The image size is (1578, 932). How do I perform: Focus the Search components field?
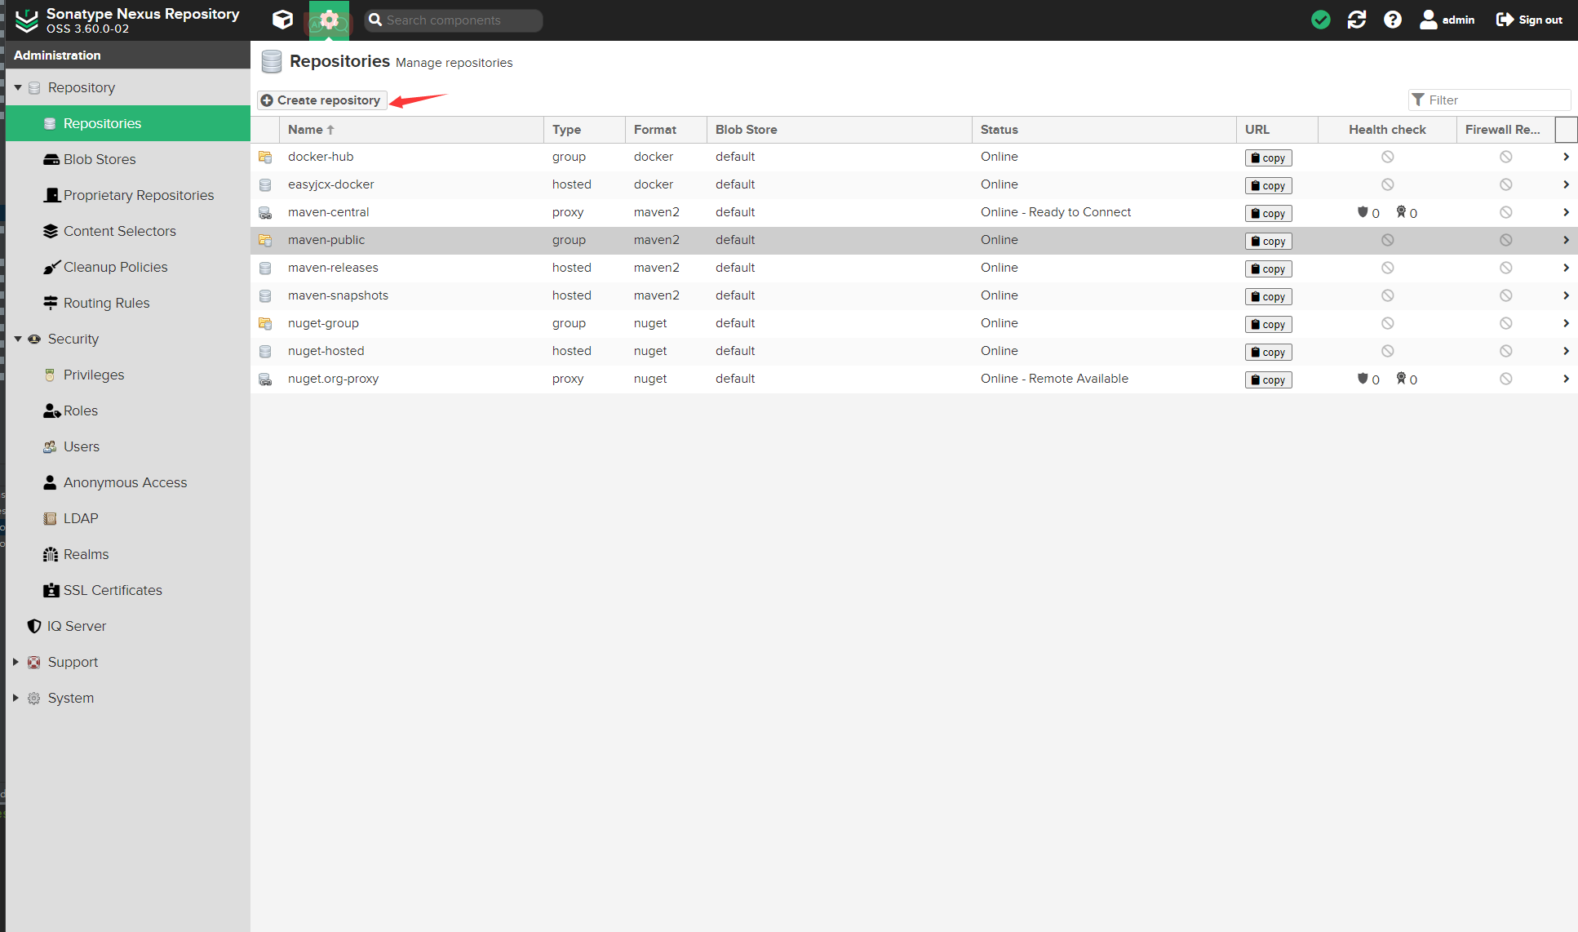(453, 20)
